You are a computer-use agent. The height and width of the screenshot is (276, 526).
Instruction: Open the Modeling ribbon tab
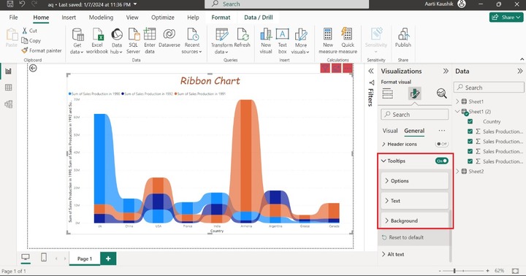click(x=101, y=18)
